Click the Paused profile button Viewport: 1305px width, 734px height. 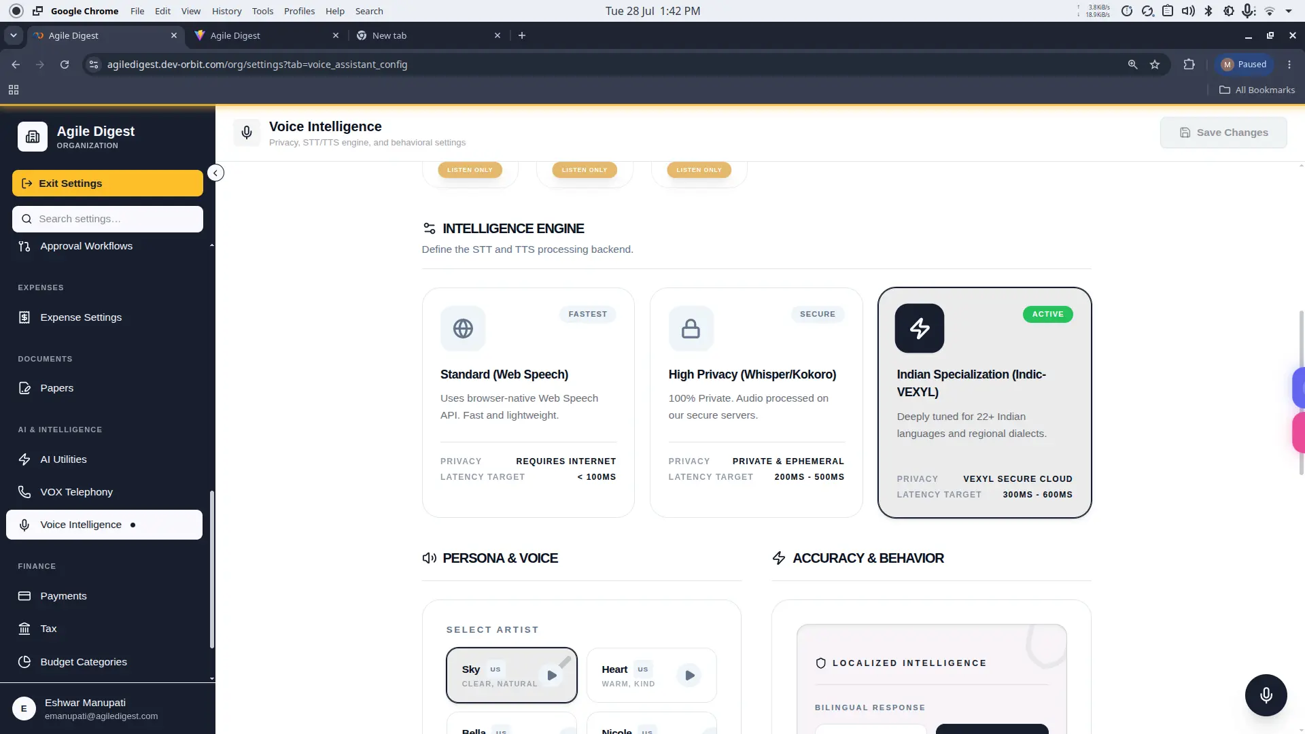coord(1244,65)
